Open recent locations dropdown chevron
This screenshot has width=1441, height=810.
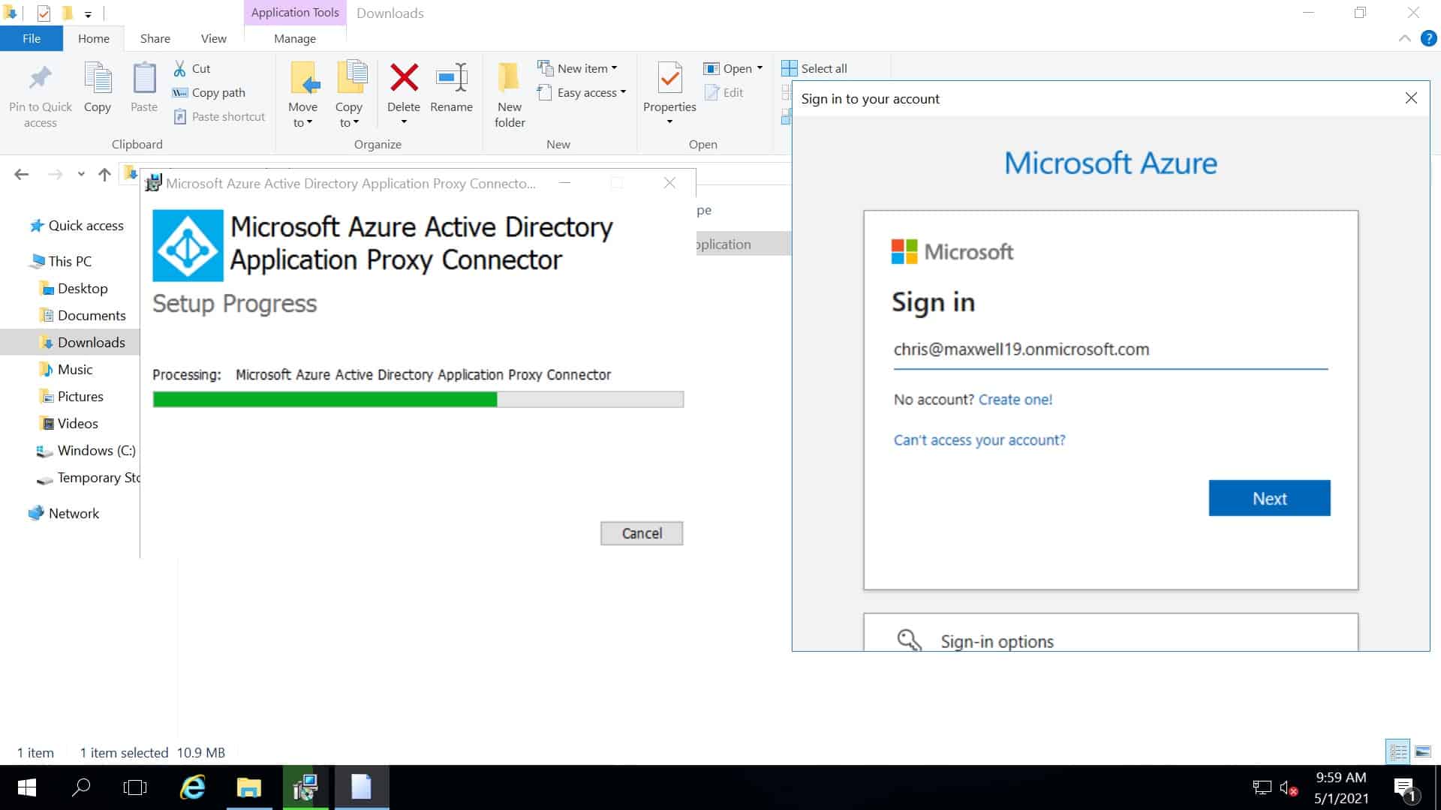point(81,175)
